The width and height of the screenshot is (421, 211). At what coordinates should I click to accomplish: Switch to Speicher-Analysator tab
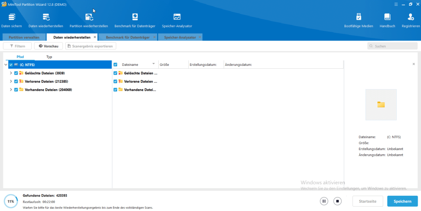tap(180, 37)
